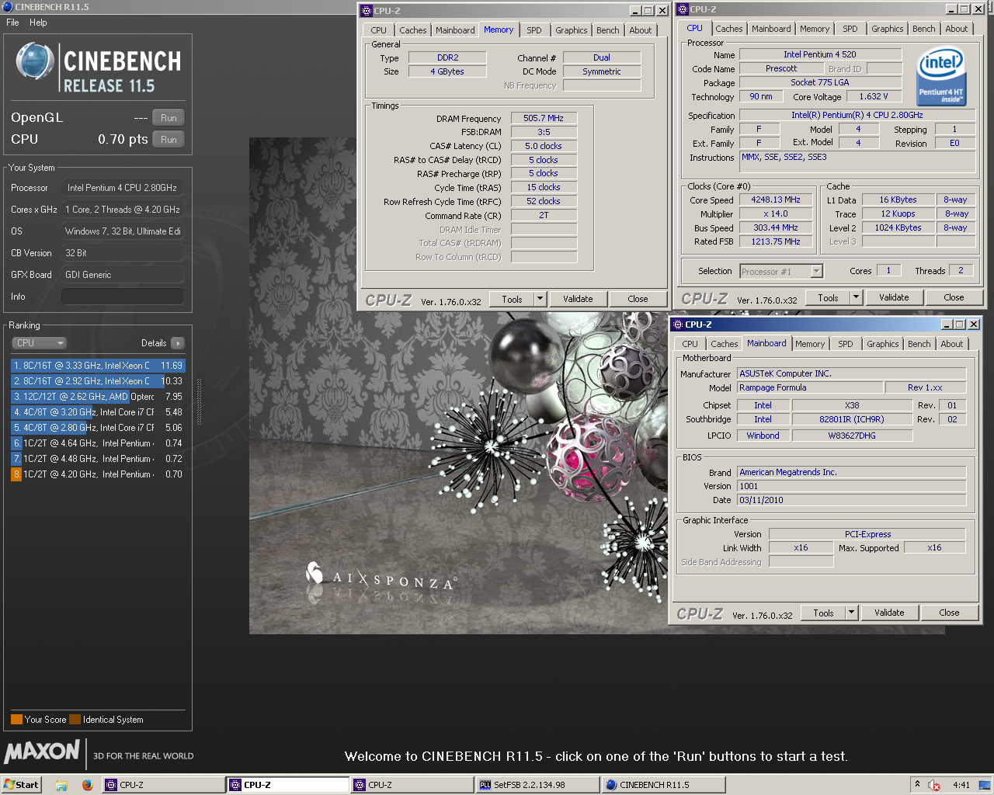
Task: Click the DRAM Frequency 505.7 MHz value
Action: click(544, 118)
